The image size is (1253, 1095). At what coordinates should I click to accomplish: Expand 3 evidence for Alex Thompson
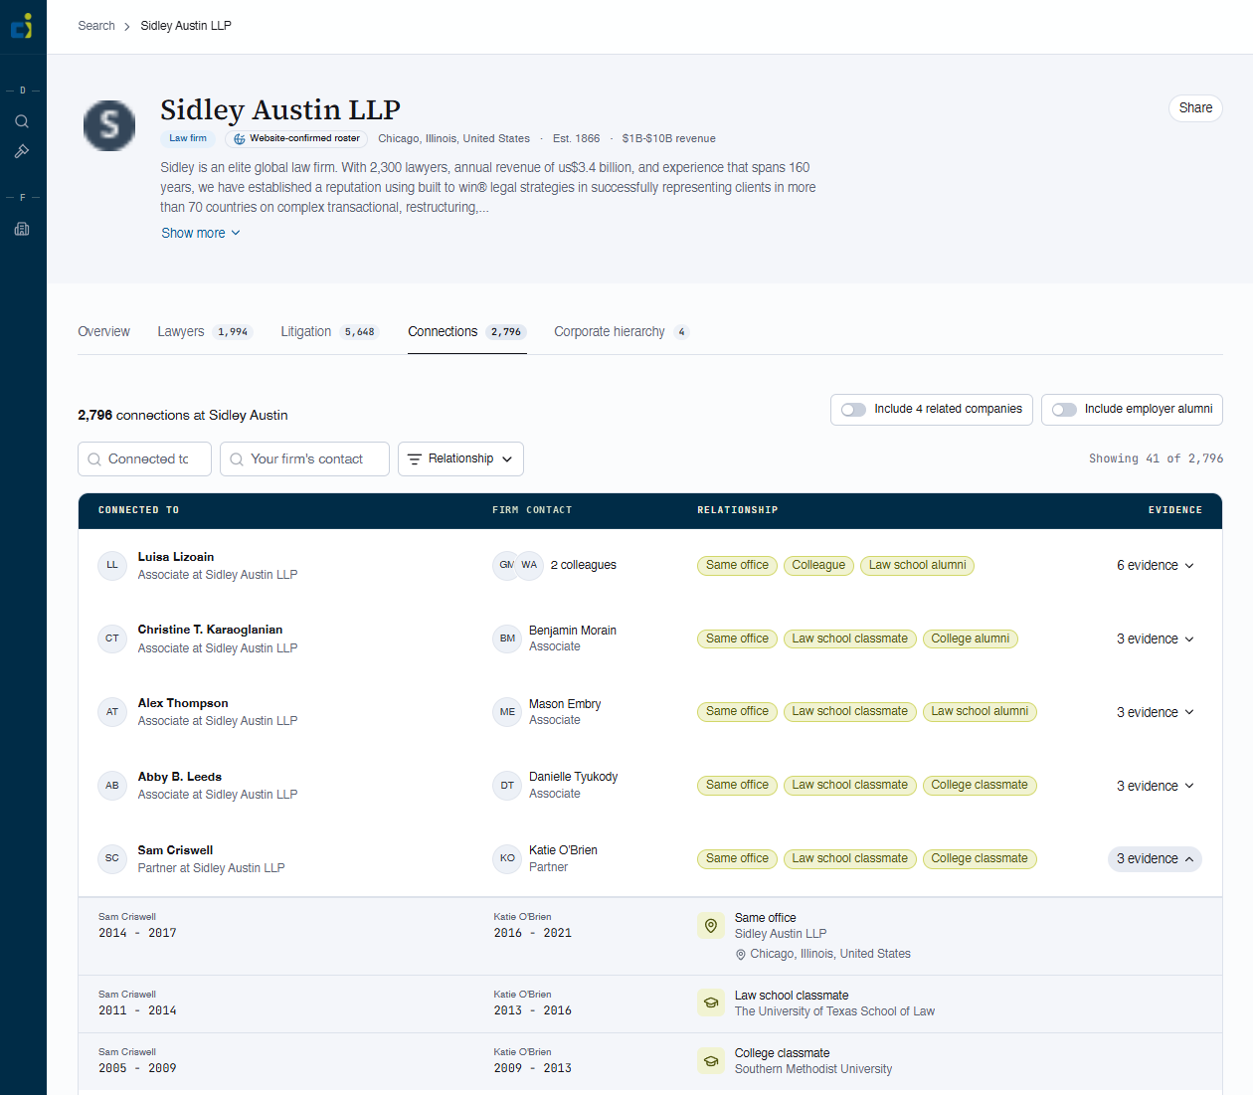[x=1155, y=712]
